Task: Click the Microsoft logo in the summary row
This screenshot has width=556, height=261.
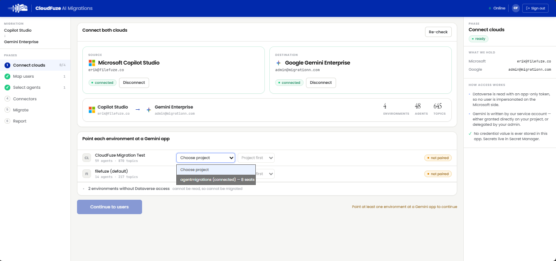Action: [92, 110]
